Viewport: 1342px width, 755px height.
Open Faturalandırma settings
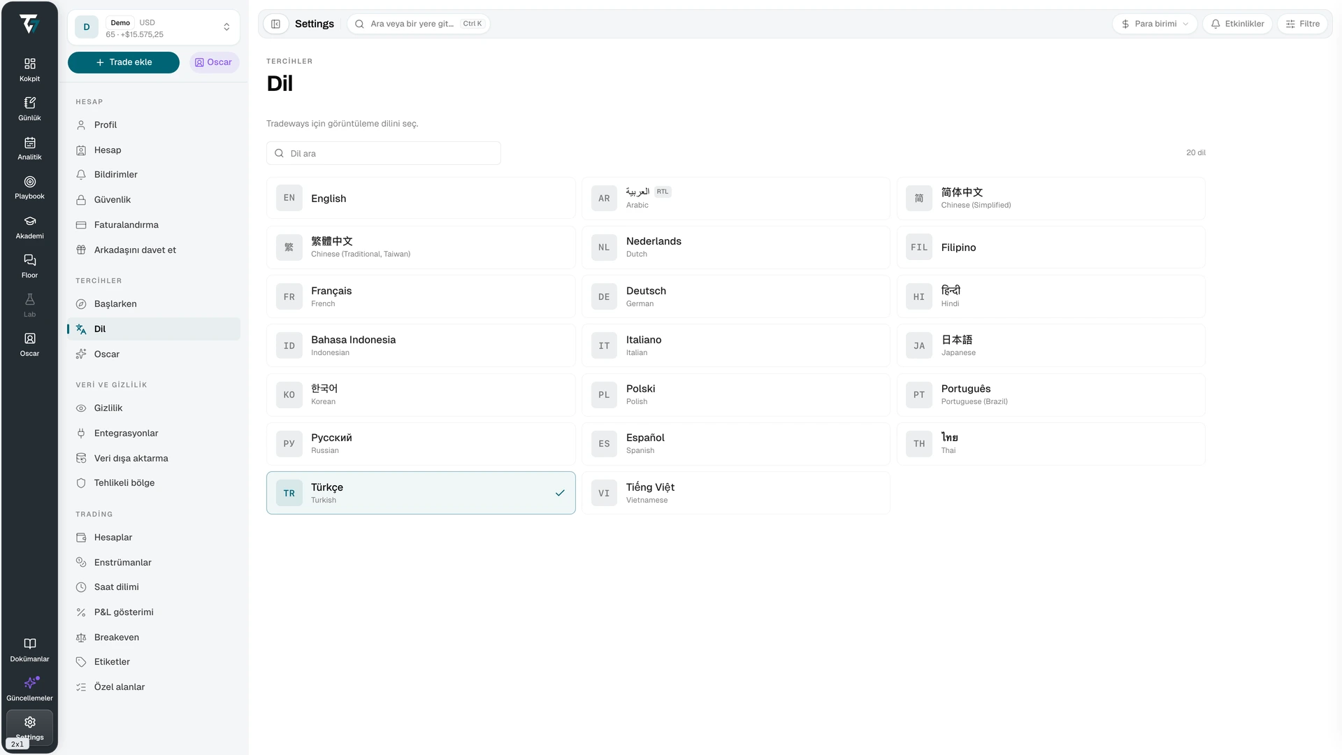(x=154, y=225)
